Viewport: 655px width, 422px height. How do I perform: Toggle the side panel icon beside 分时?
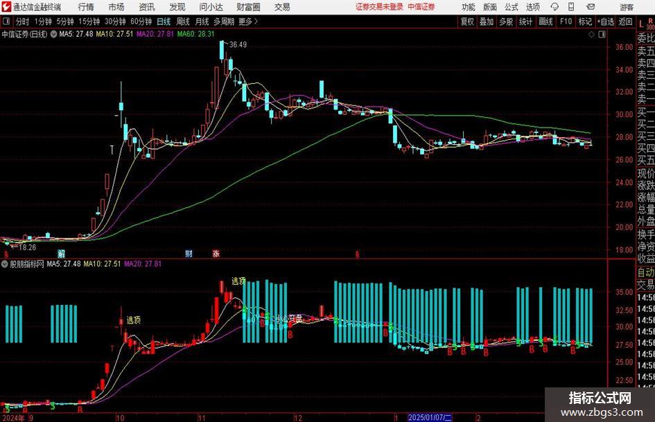(6, 21)
